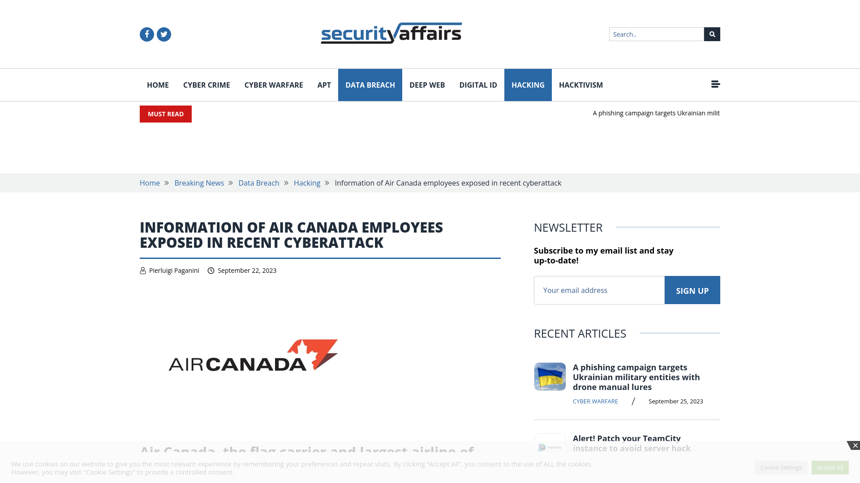Click the Twitter icon

(x=163, y=34)
